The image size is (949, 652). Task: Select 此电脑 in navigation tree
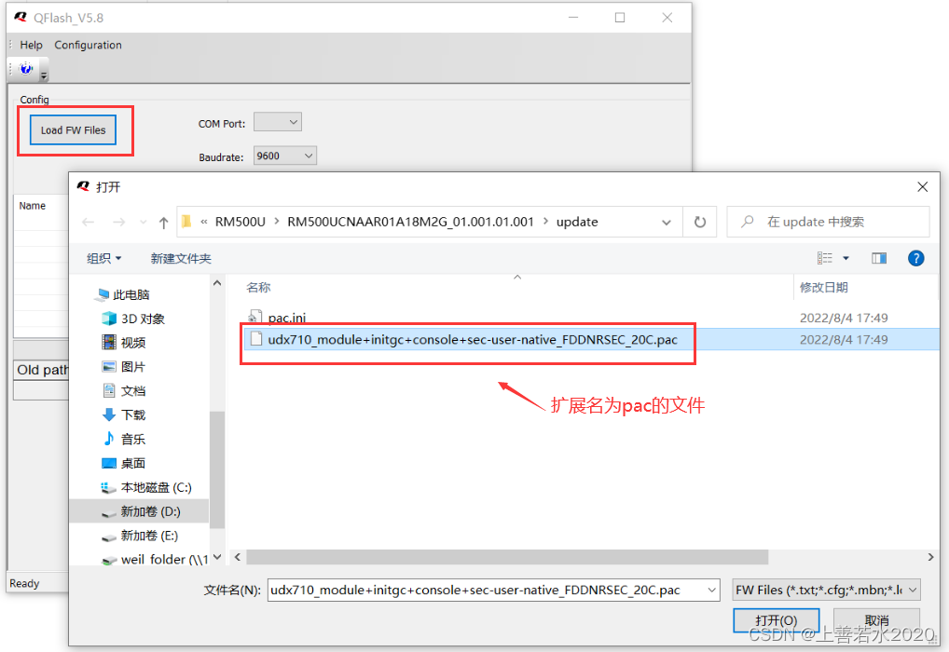pyautogui.click(x=122, y=294)
